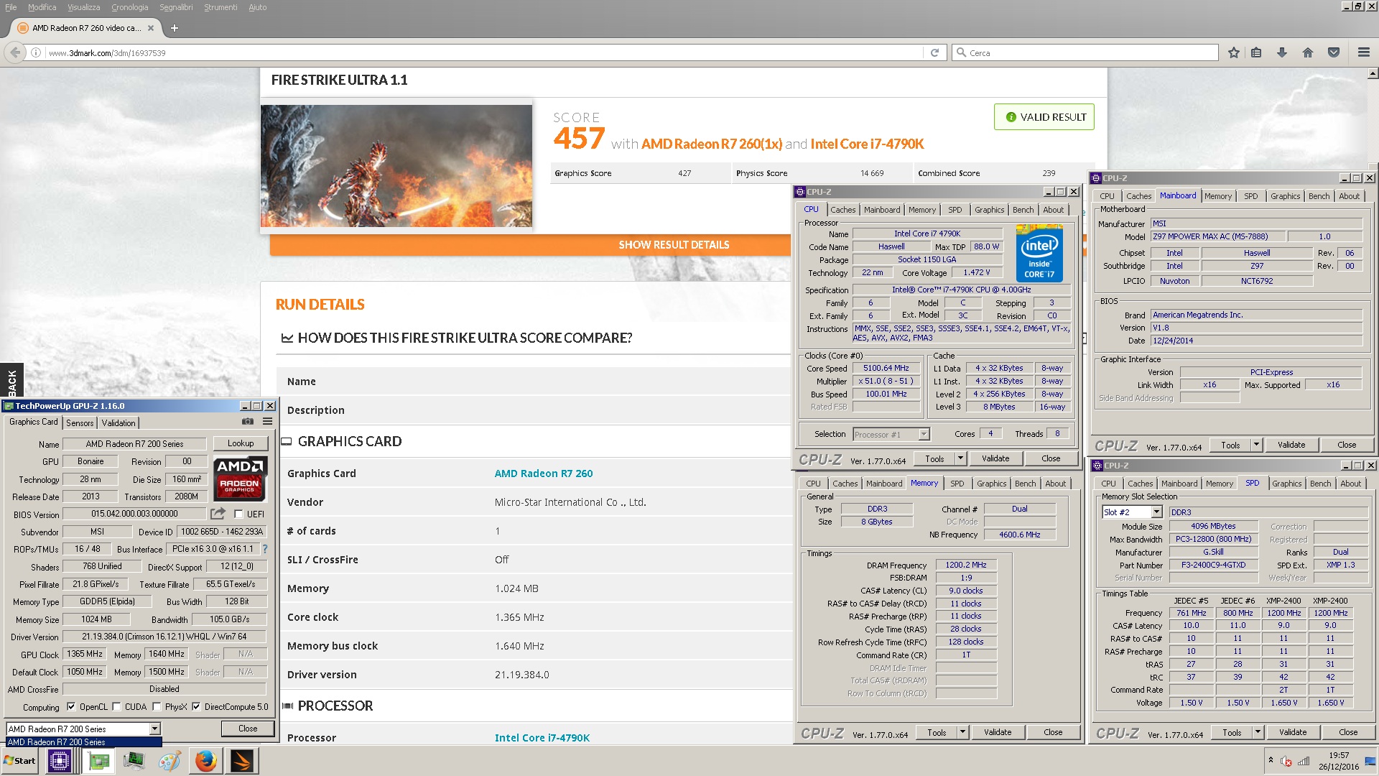Click the Fire Strike Ultra screenshot thumbnail
This screenshot has height=776, width=1379.
tap(396, 166)
